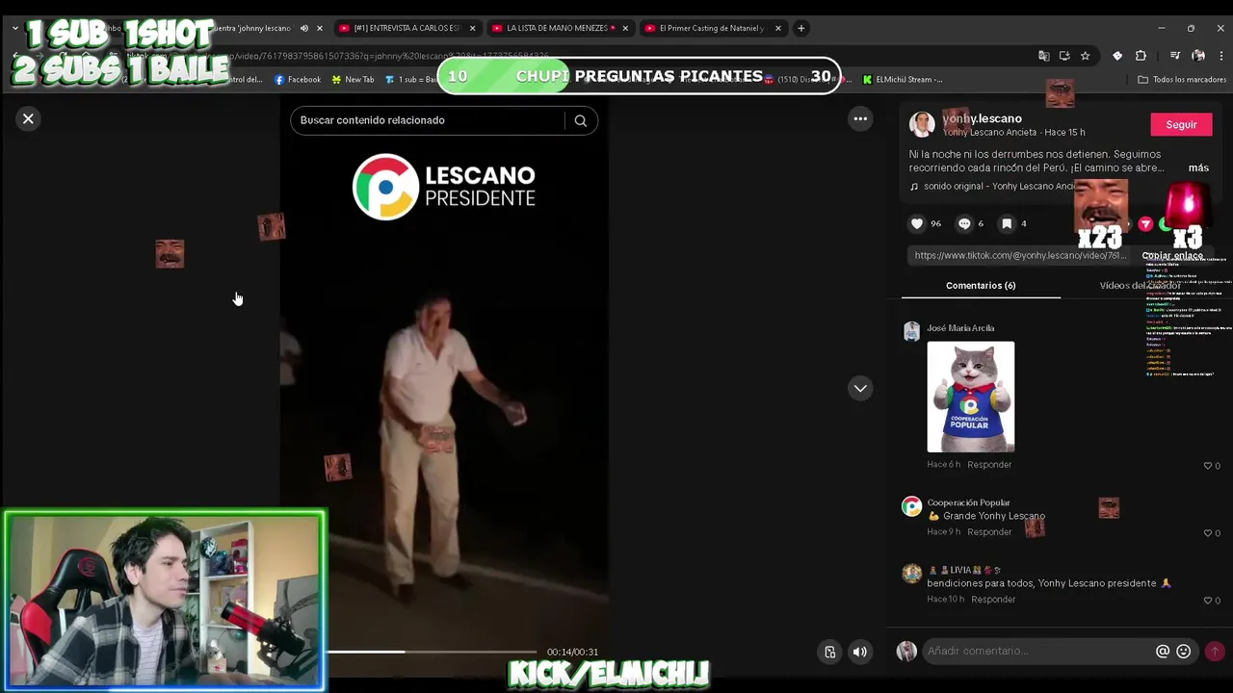Image resolution: width=1233 pixels, height=693 pixels.
Task: Open Facebook bookmark
Action: (x=298, y=79)
